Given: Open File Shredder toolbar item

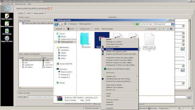Looking at the screenshot, I should pos(151,29).
